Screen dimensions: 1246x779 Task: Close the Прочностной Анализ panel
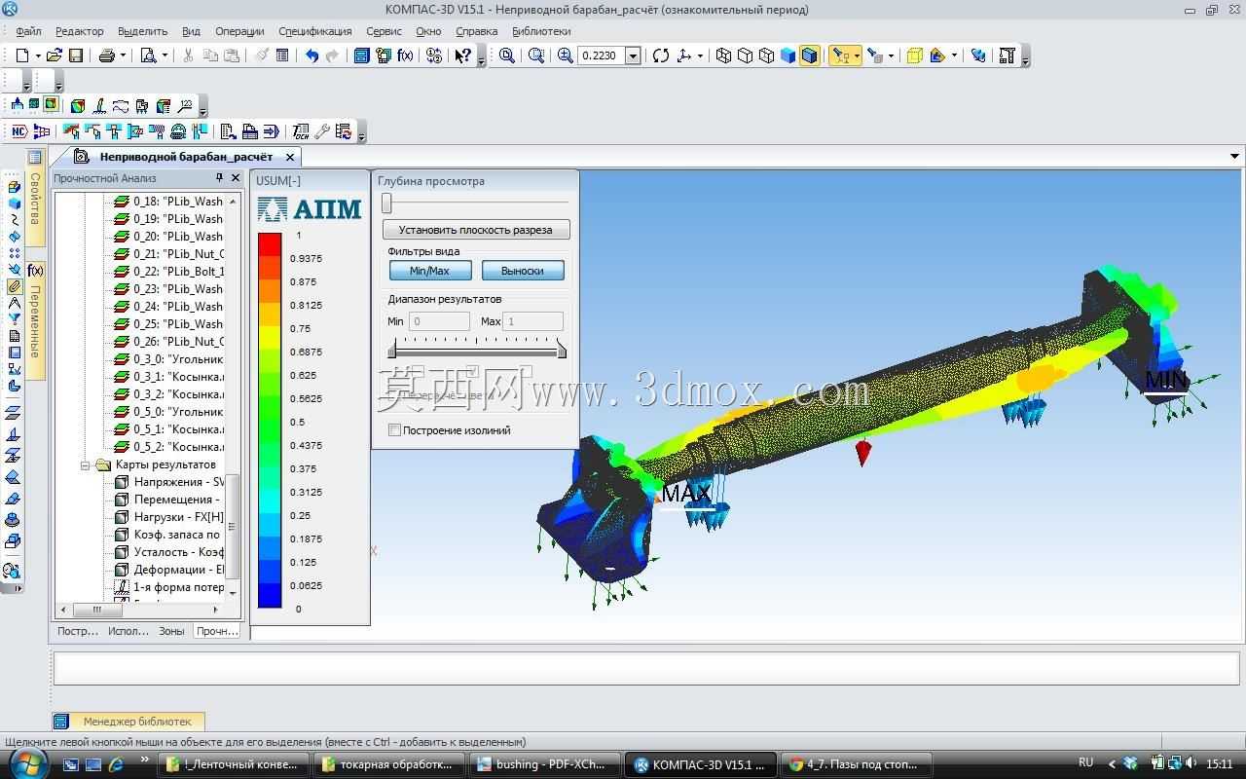pyautogui.click(x=236, y=178)
